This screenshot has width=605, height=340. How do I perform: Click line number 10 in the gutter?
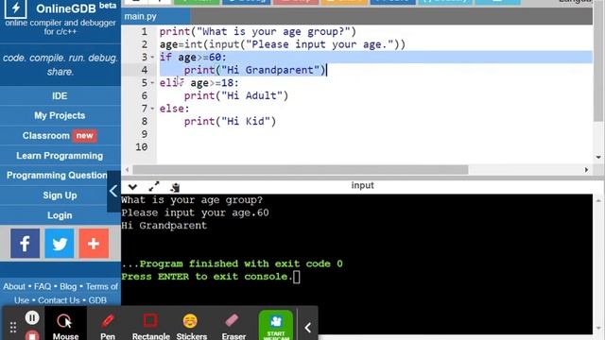click(x=141, y=147)
